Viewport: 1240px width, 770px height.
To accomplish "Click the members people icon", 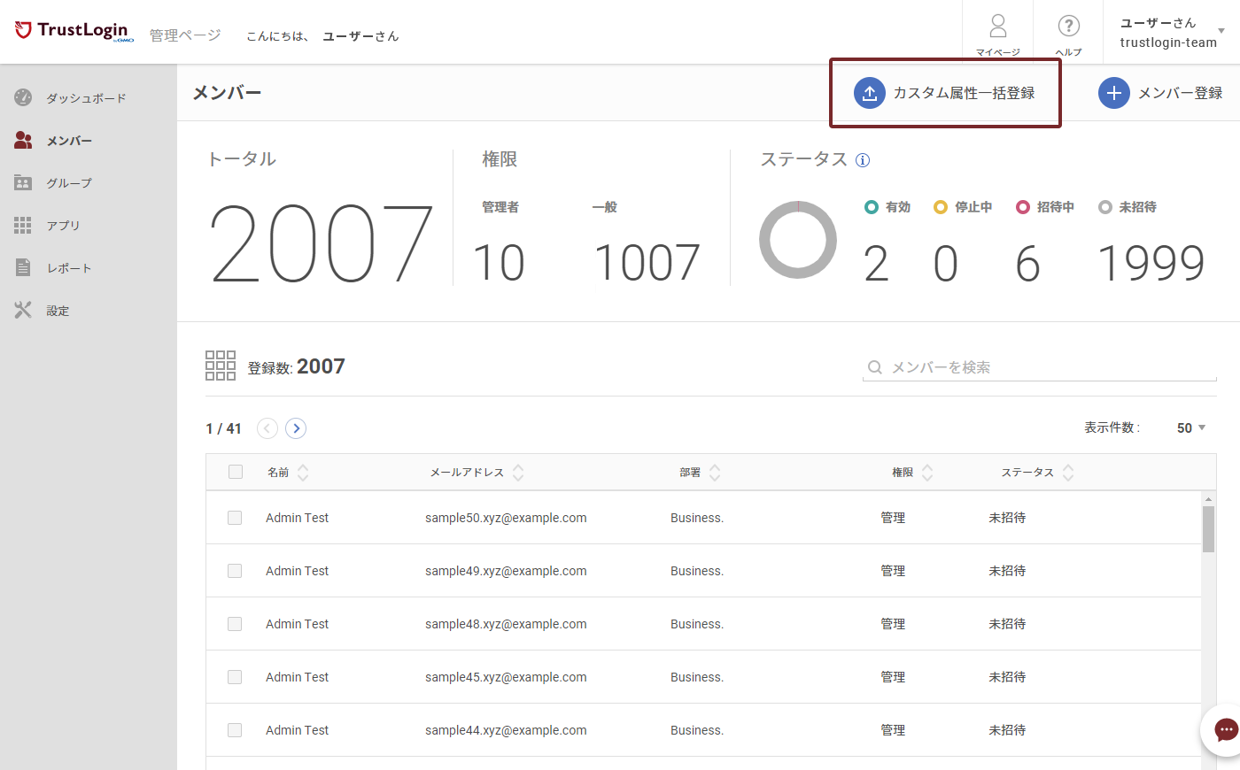I will tap(23, 140).
